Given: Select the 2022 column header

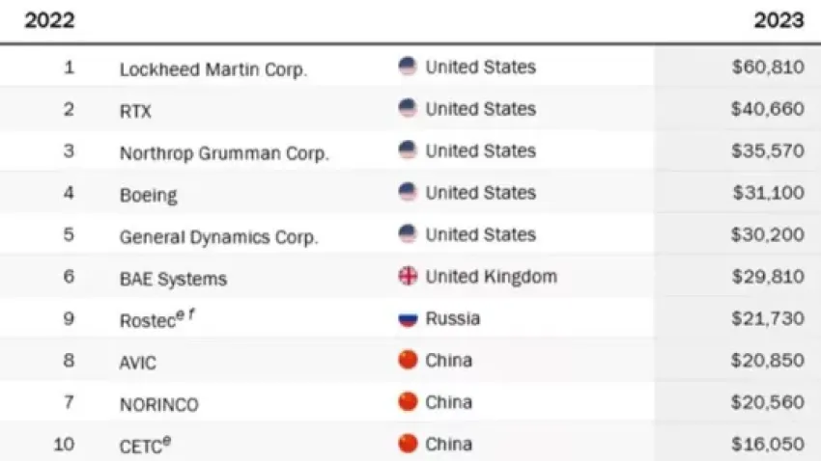Looking at the screenshot, I should coord(50,21).
